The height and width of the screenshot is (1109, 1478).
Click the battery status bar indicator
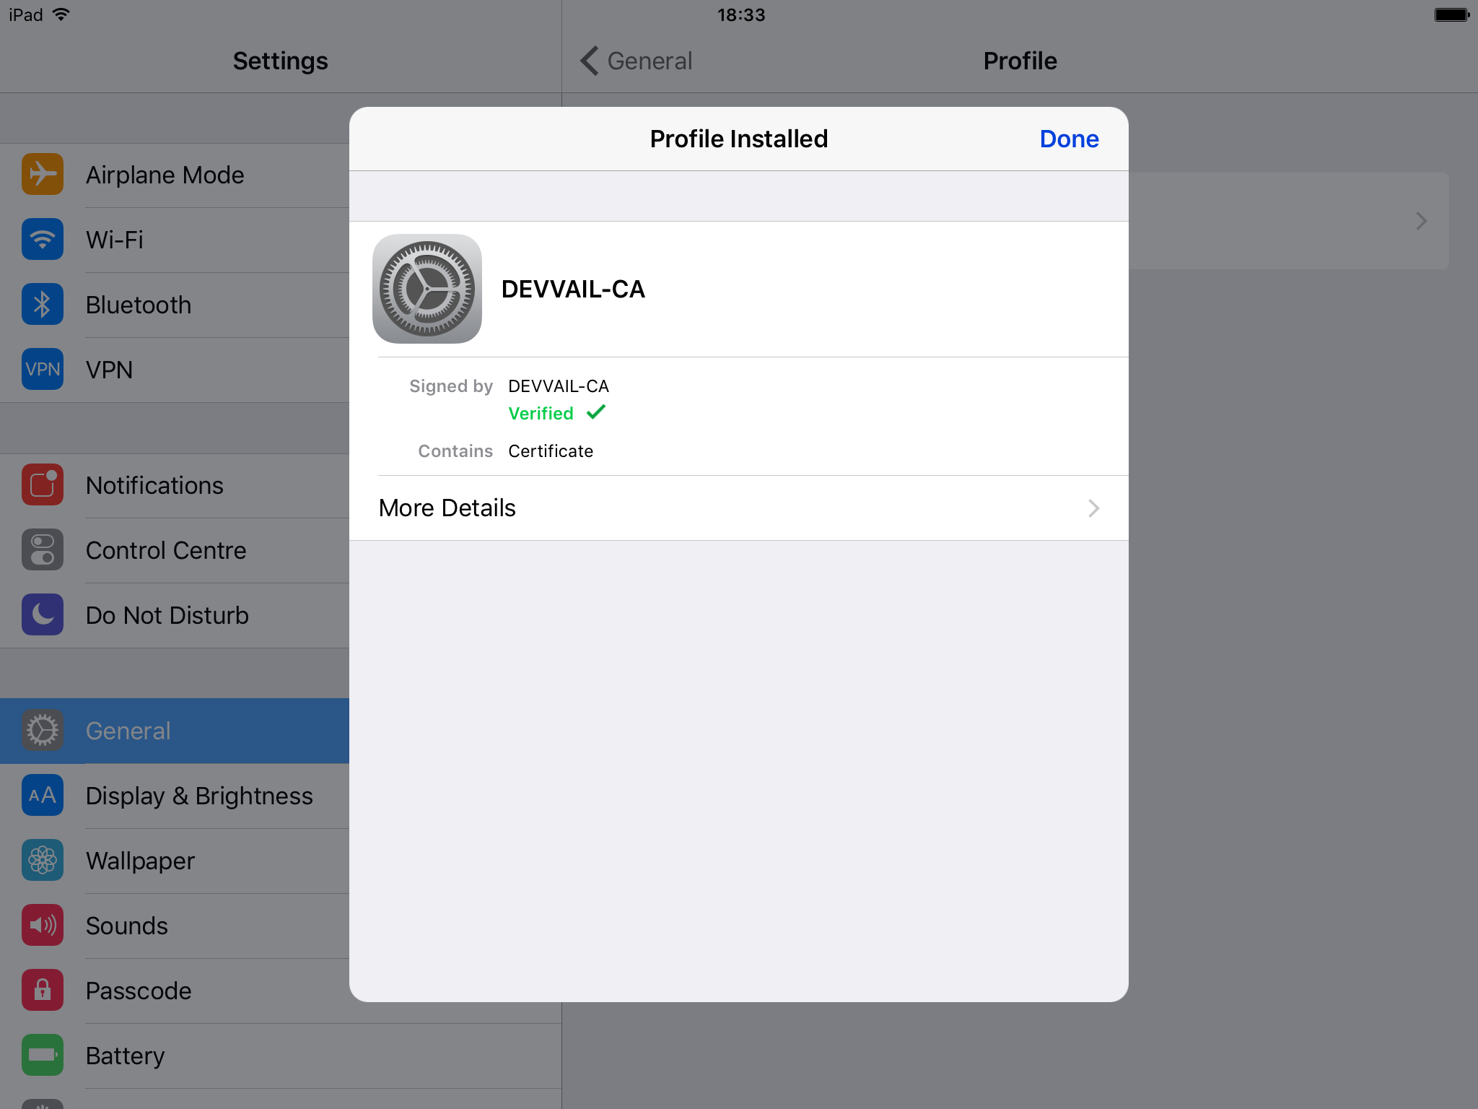point(1451,14)
